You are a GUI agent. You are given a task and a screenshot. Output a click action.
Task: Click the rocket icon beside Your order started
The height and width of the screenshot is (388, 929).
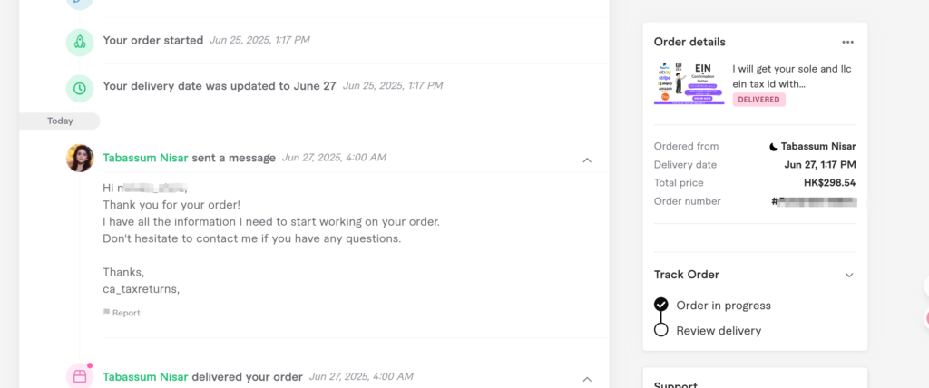[x=80, y=42]
